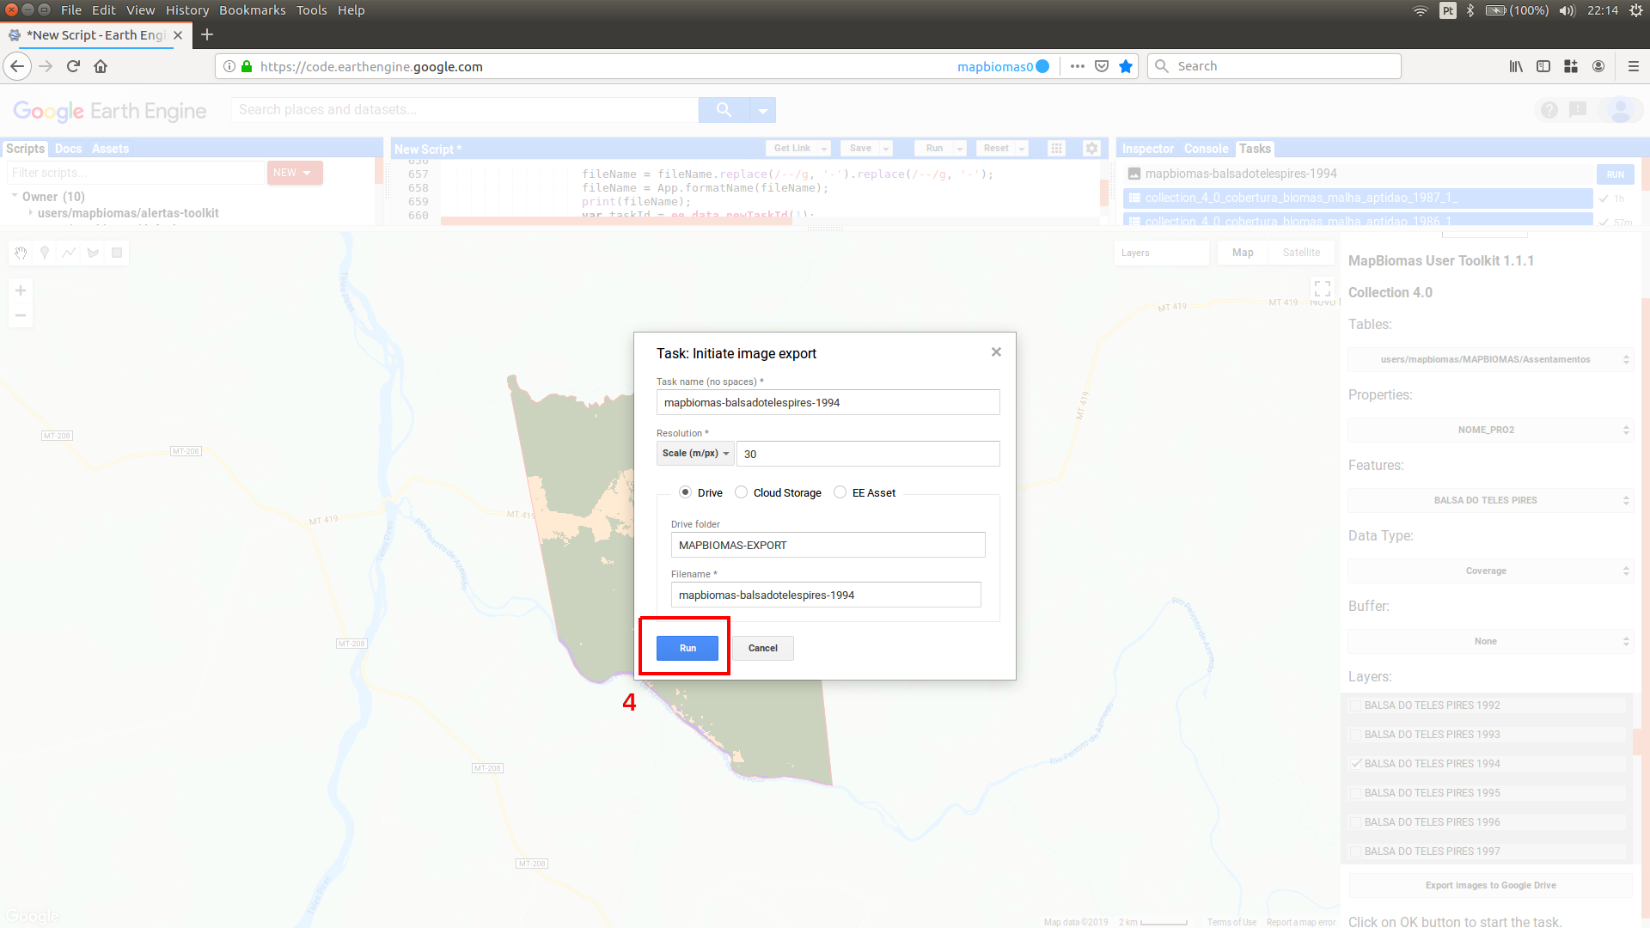Click the Firefox bookmark star icon

click(1125, 67)
